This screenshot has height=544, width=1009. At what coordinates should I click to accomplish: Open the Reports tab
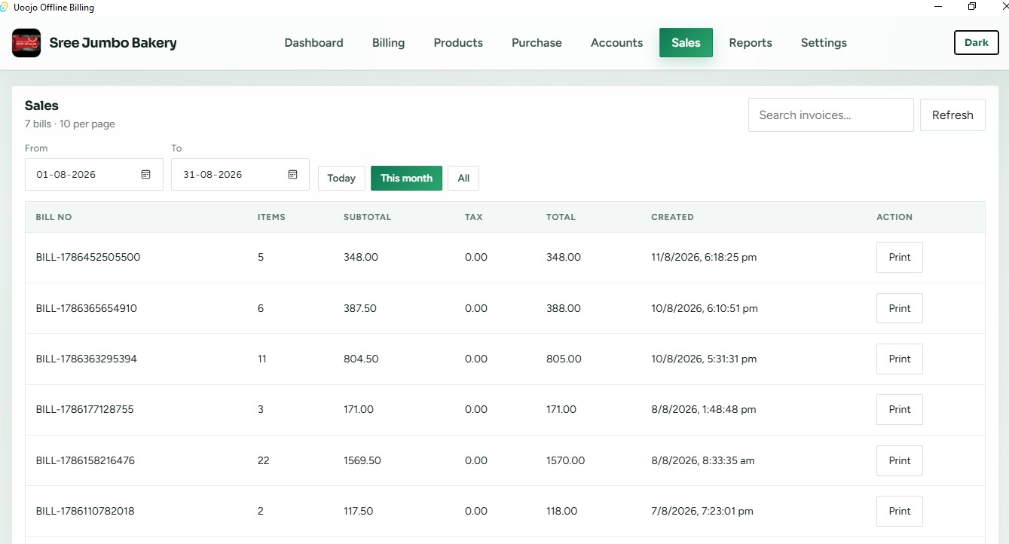(751, 43)
